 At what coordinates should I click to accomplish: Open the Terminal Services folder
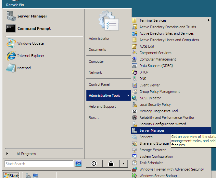coord(171,20)
